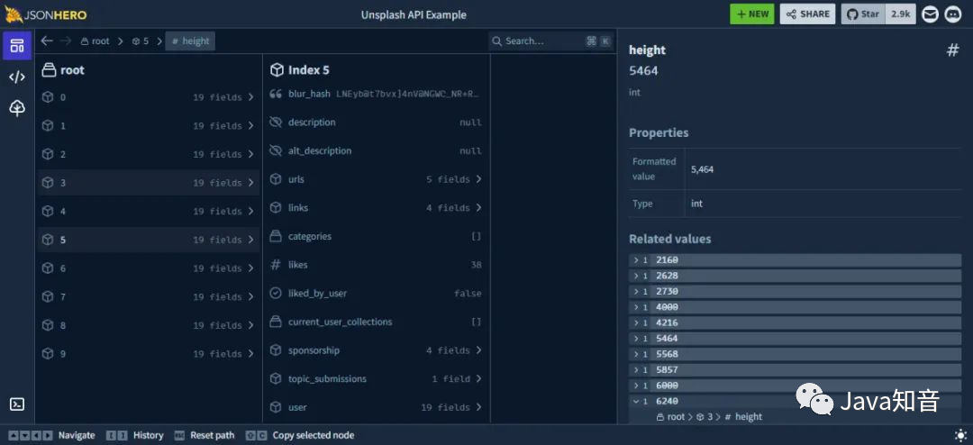Expand the urls field chevron
The width and height of the screenshot is (973, 445).
(478, 178)
